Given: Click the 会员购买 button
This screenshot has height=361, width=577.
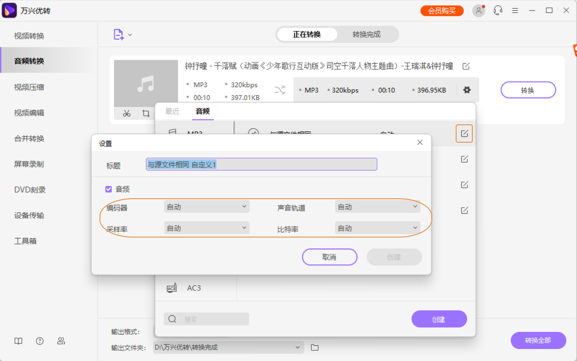Looking at the screenshot, I should click(442, 11).
